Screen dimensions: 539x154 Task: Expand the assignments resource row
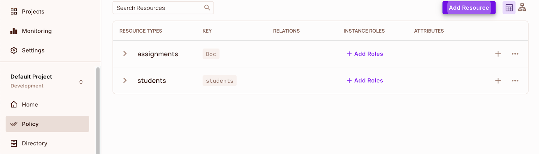coord(125,54)
